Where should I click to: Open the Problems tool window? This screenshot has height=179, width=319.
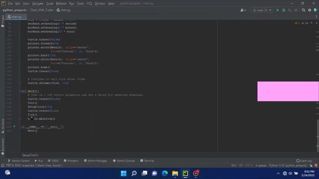(71, 161)
